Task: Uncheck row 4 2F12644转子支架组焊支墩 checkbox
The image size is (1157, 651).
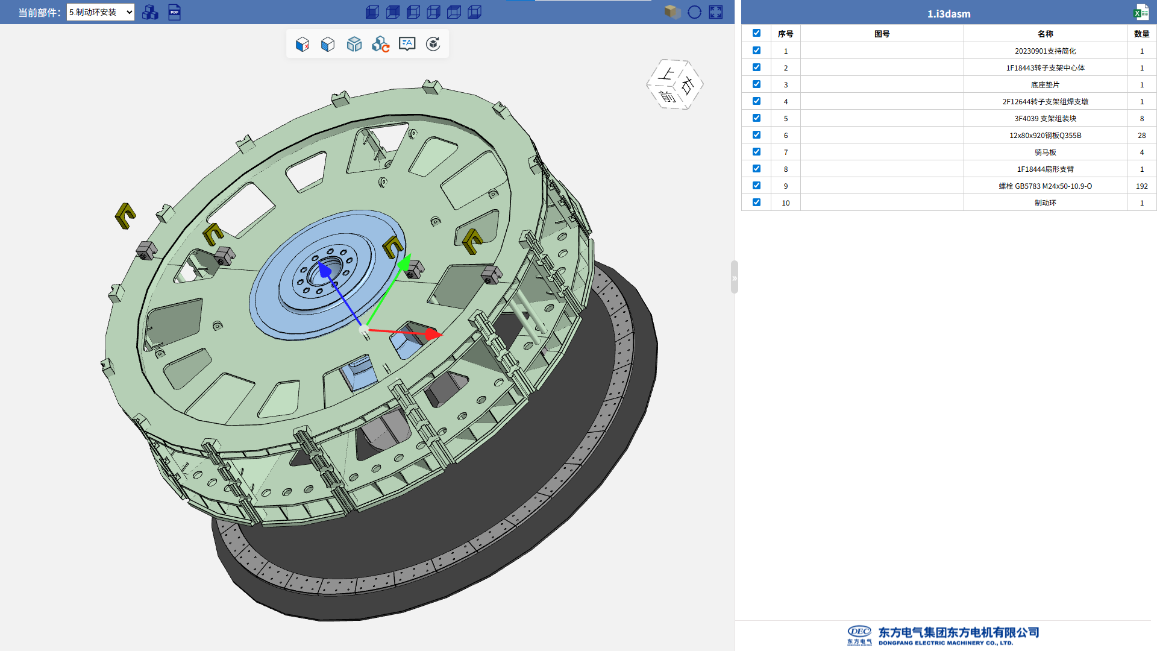Action: pyautogui.click(x=756, y=101)
